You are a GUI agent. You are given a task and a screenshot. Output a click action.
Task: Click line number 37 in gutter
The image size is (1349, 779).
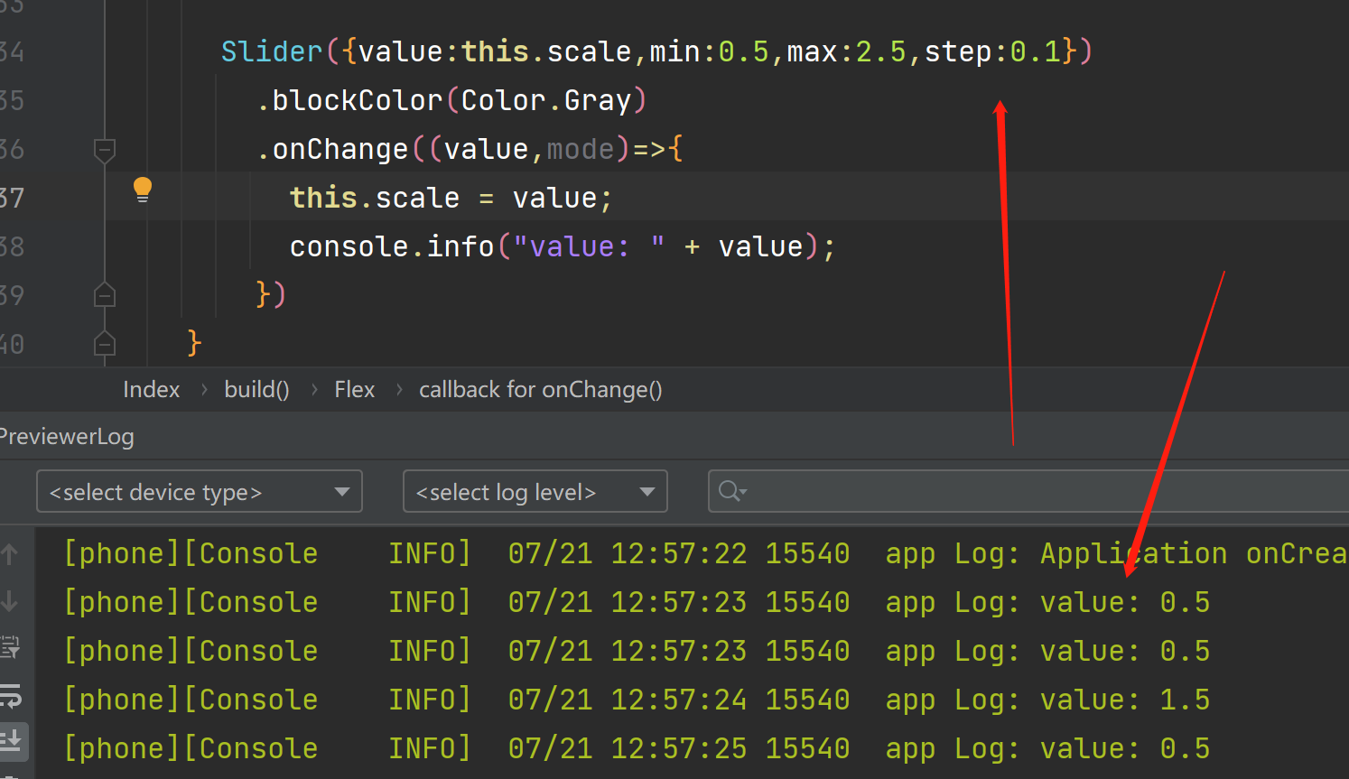click(x=12, y=198)
